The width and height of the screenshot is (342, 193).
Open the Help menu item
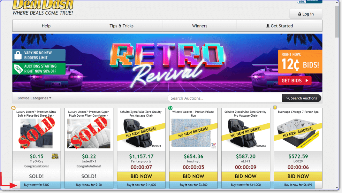(46, 26)
